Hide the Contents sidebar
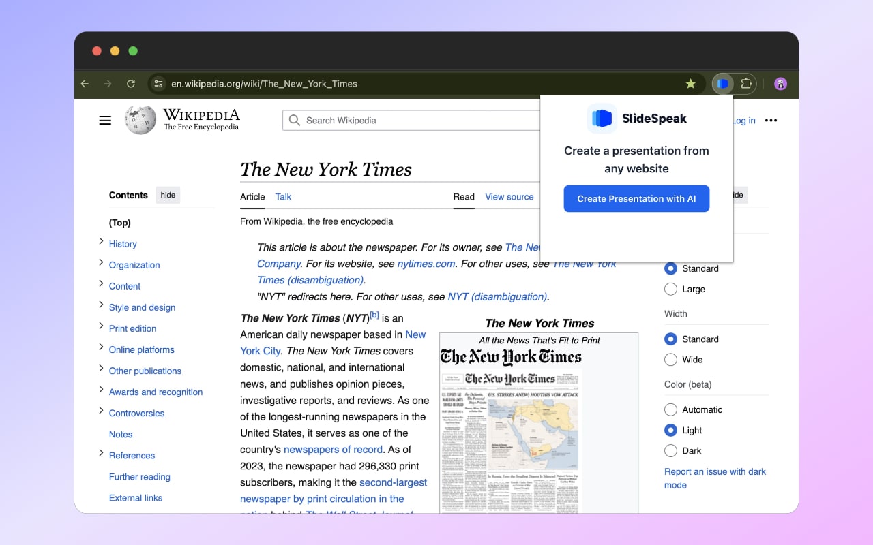Screen dimensions: 873x545 point(168,195)
